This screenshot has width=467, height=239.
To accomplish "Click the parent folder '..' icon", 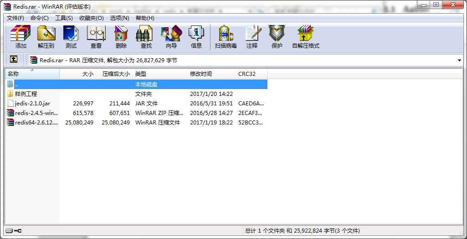I will click(10, 85).
